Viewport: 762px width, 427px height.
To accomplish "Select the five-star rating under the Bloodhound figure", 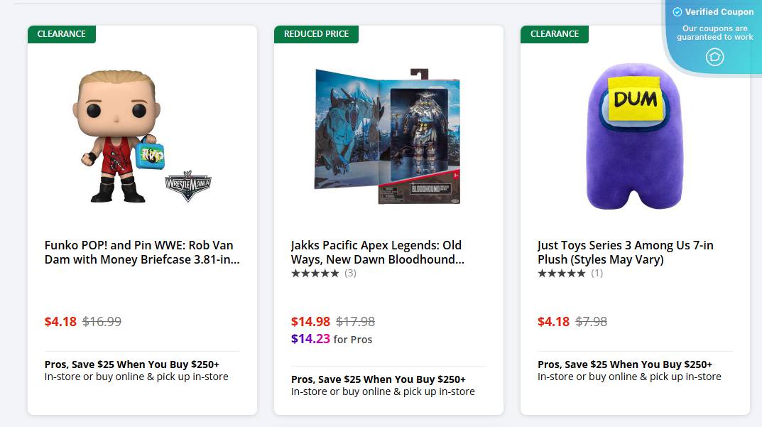I will click(x=315, y=273).
